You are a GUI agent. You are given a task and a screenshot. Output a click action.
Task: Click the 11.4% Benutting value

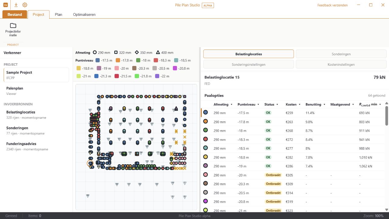(x=310, y=113)
